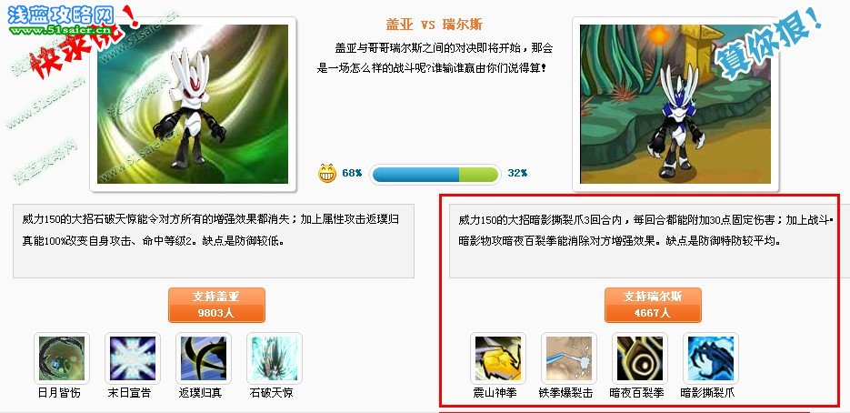Click the 盖亚 VS 瑞尔斯 title
Screen dimensions: 850x413
point(434,25)
